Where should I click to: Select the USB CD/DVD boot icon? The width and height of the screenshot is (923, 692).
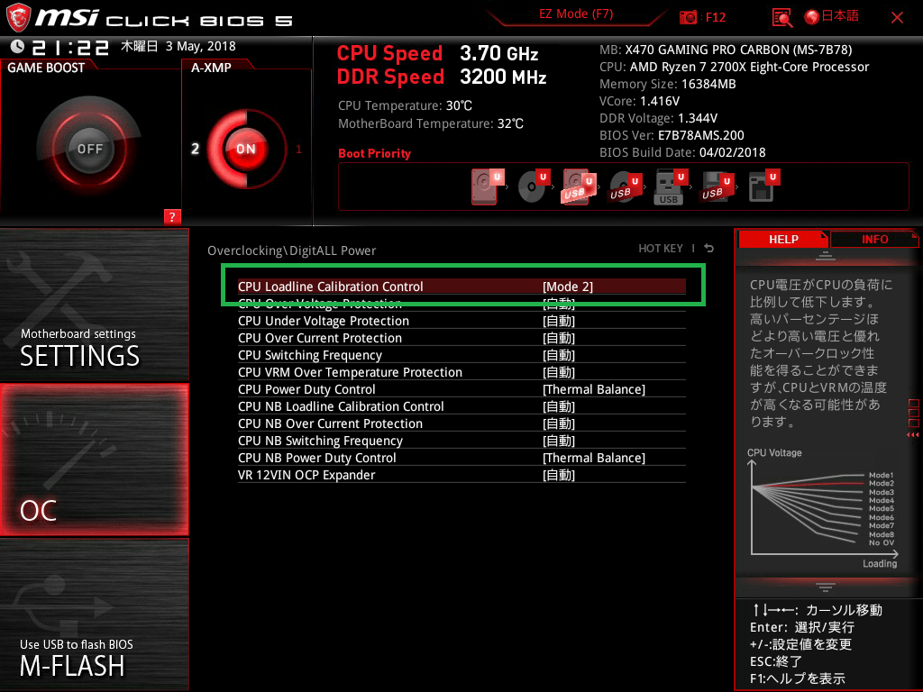coord(624,187)
